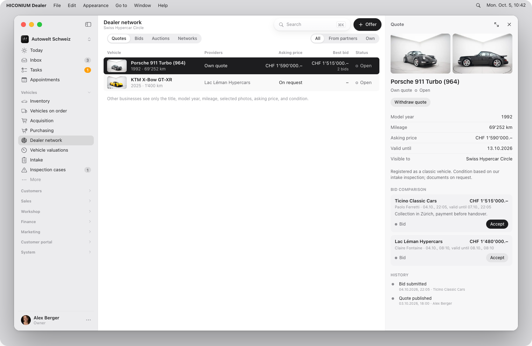Toggle the sidebar panel icon
The image size is (532, 346).
point(88,25)
